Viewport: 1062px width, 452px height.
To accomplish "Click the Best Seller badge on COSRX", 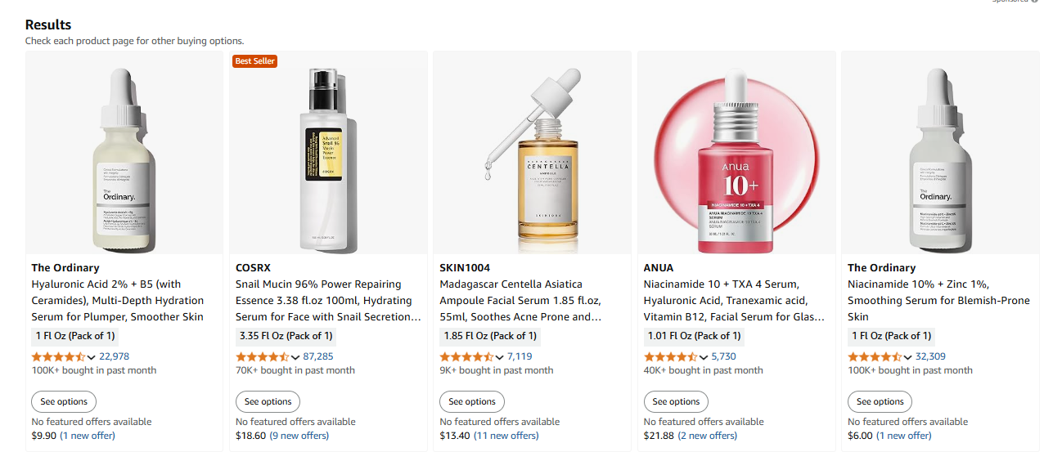I will click(255, 61).
